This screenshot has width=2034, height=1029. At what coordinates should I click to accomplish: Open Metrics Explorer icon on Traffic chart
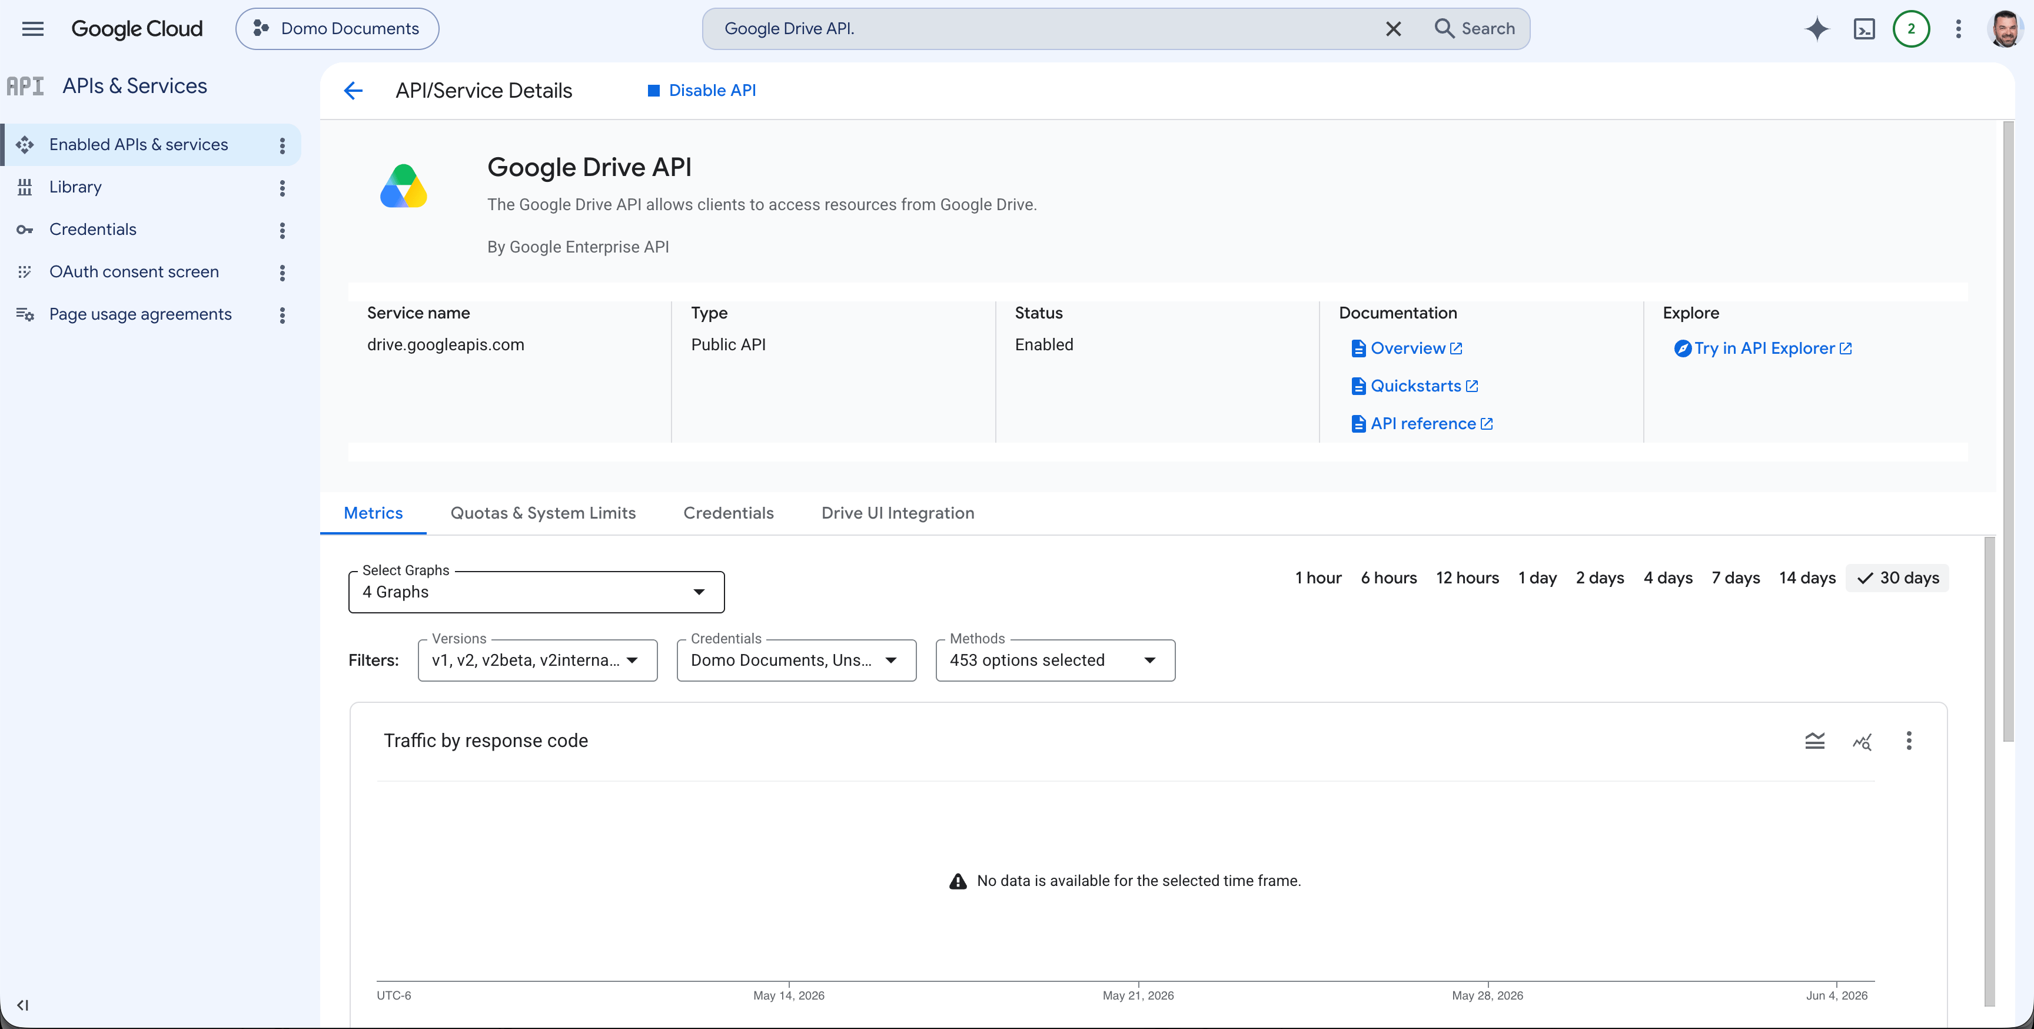(x=1862, y=742)
